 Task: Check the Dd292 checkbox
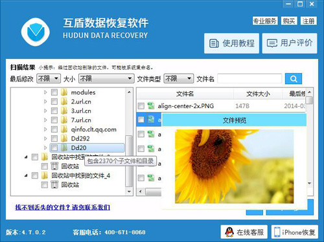54,138
